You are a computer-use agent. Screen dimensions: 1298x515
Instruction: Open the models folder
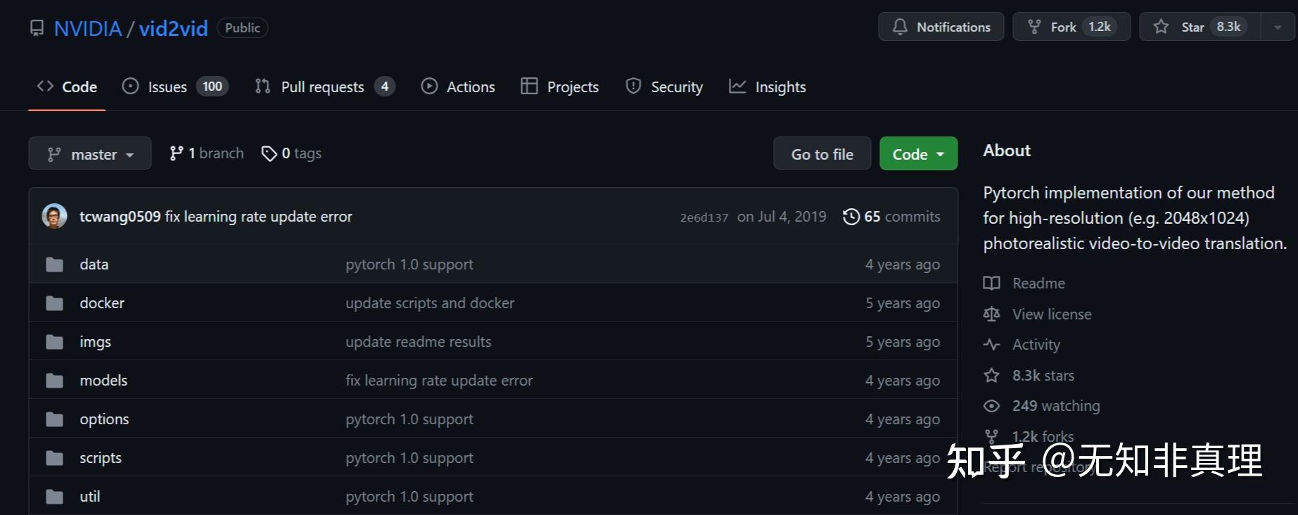[x=103, y=381]
